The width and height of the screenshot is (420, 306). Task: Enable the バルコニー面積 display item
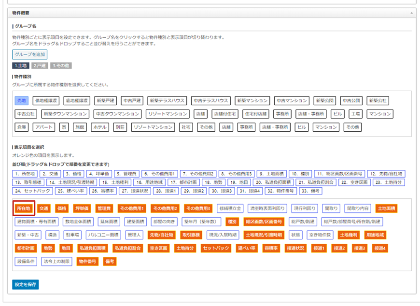103,235
